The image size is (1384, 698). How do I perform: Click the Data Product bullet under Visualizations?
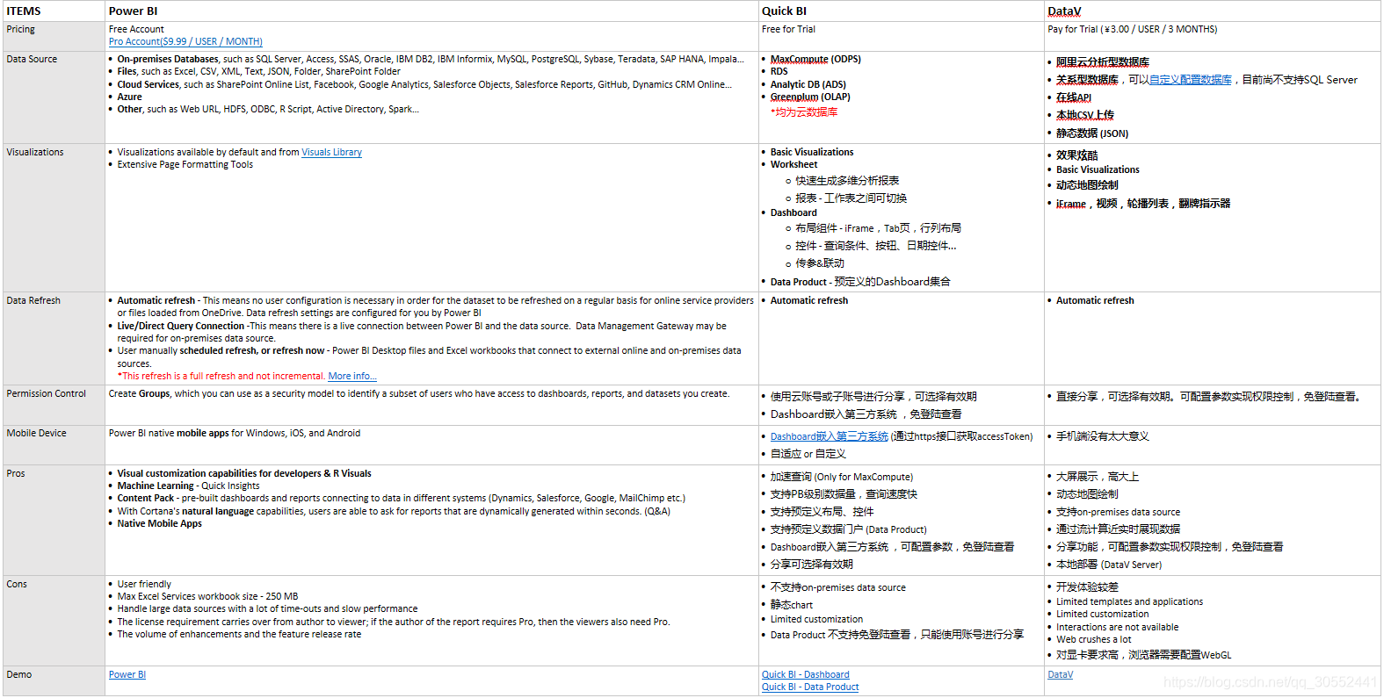(x=860, y=282)
